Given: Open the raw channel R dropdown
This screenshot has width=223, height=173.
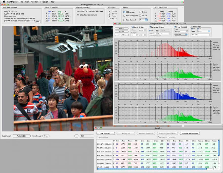Looking at the screenshot, I should coord(143,20).
